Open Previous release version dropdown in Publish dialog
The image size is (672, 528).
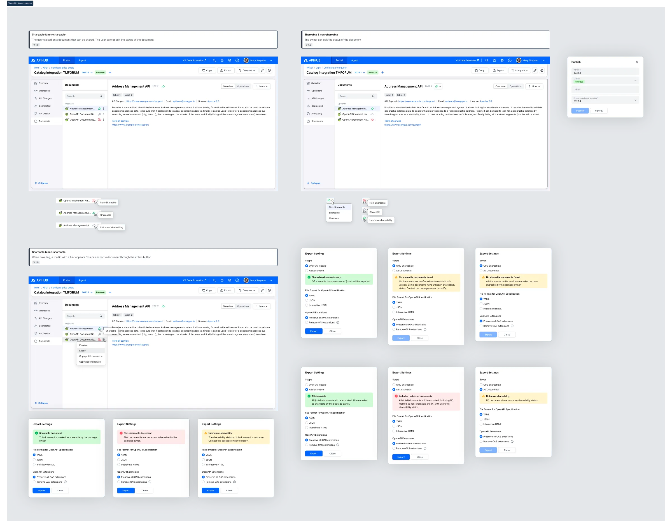coord(605,100)
